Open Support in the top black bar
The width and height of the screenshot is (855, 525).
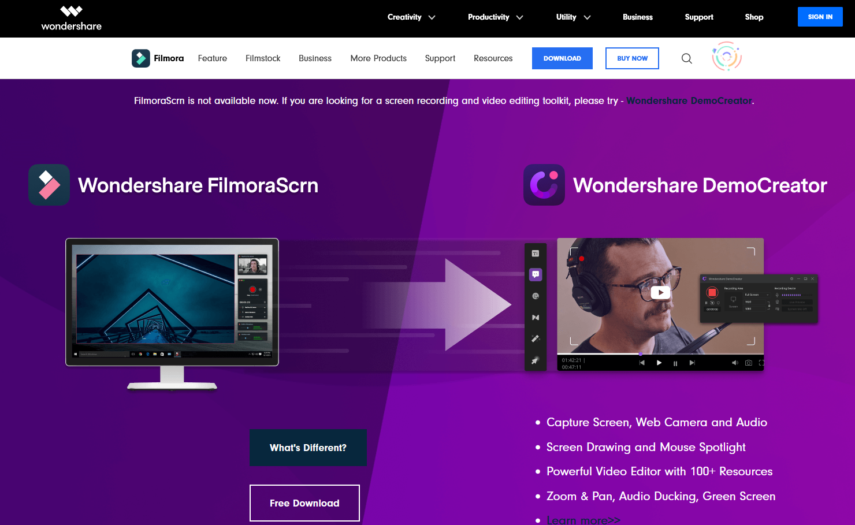699,17
